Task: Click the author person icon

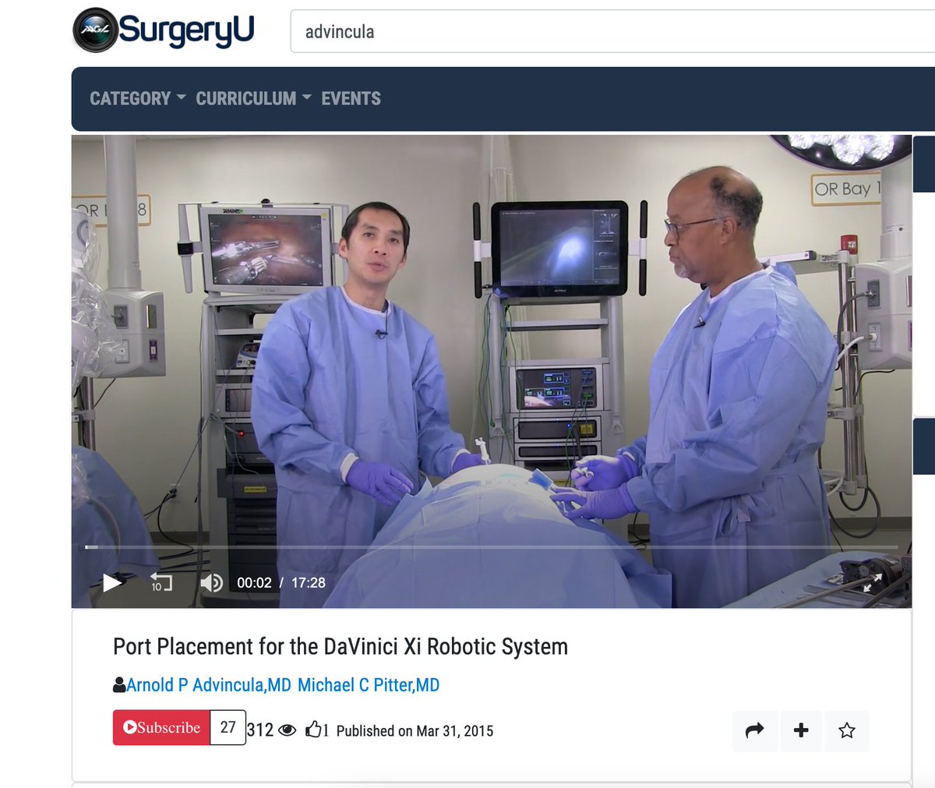Action: point(119,685)
